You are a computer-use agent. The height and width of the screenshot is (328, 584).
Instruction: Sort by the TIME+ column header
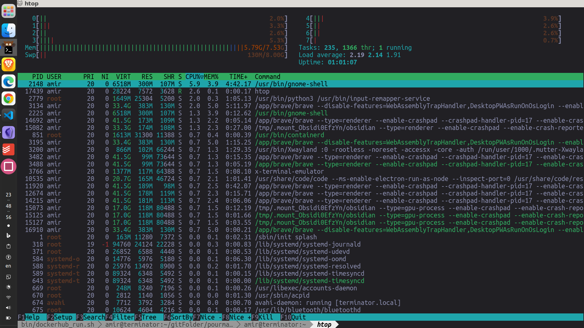238,77
